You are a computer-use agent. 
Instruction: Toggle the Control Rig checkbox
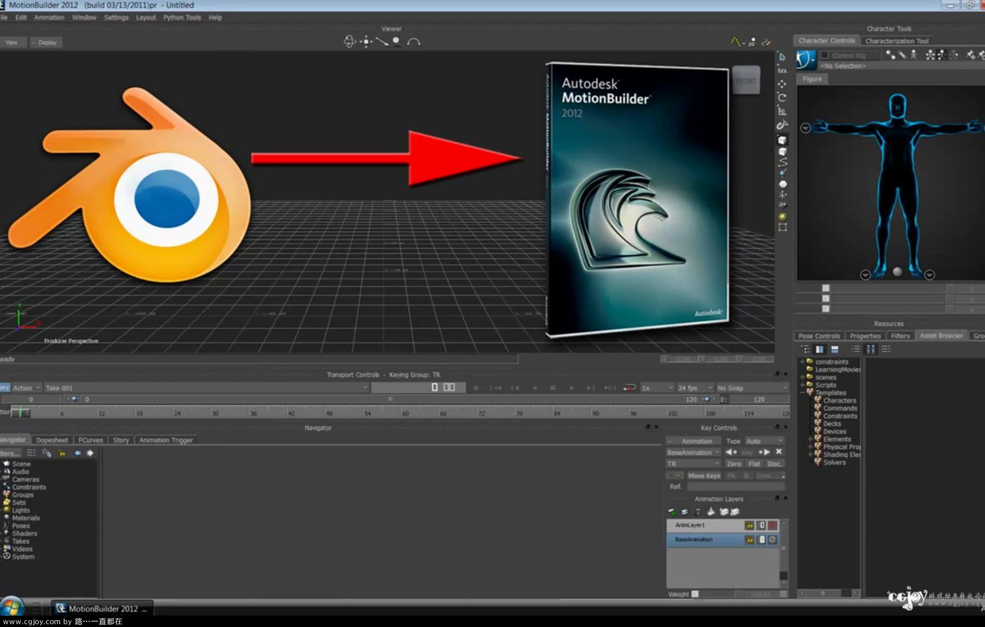824,55
